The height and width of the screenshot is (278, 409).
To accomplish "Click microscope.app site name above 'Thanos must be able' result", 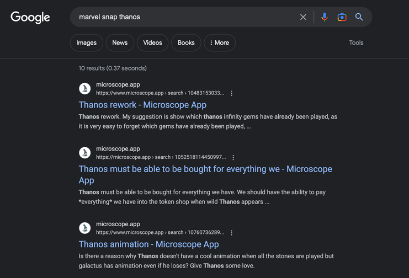I will 118,149.
